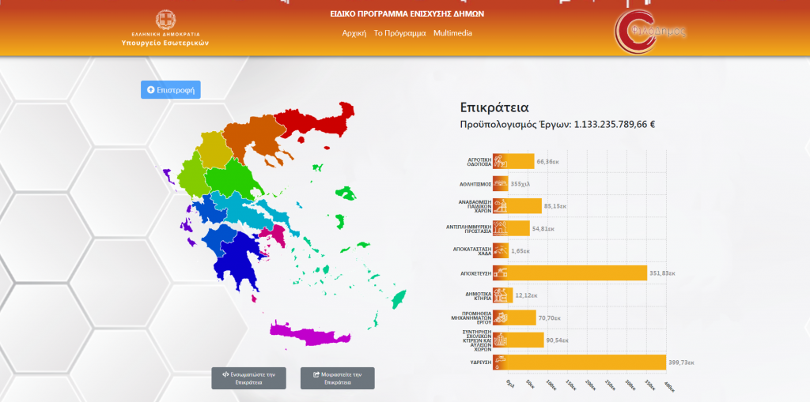Click the long yellow ΑΠΟΧΕΤΕΥΣΗ bar
810x402 pixels.
tap(577, 273)
